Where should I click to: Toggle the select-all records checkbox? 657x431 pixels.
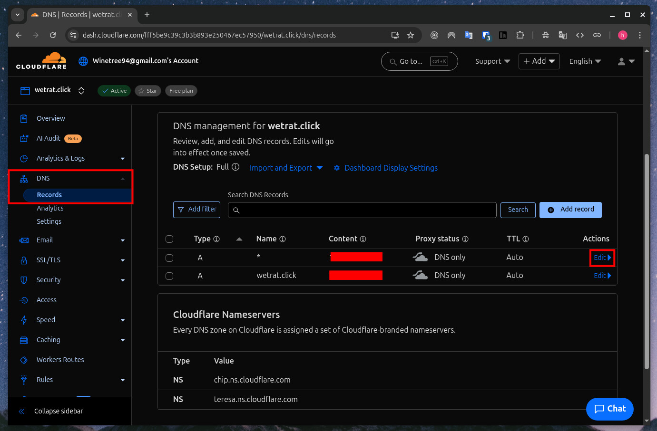click(169, 239)
